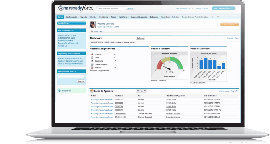This screenshot has height=144, width=270.
Task: Open the Problems tab
Action: [x=123, y=17]
